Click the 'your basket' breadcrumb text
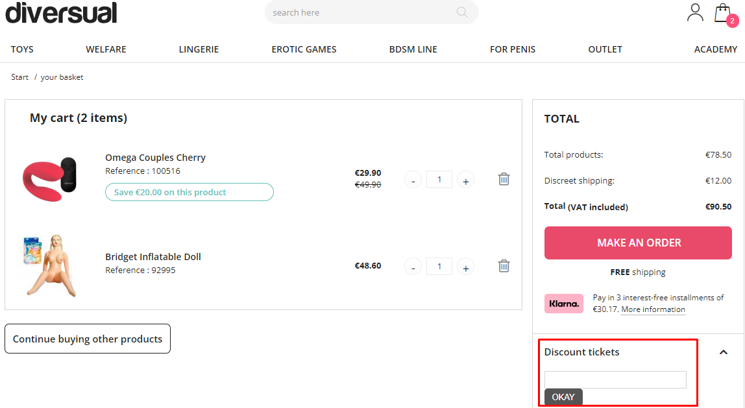745x408 pixels. (x=62, y=77)
